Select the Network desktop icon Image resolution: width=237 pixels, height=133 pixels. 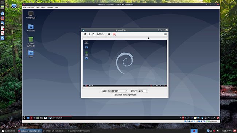pyautogui.click(x=31, y=28)
